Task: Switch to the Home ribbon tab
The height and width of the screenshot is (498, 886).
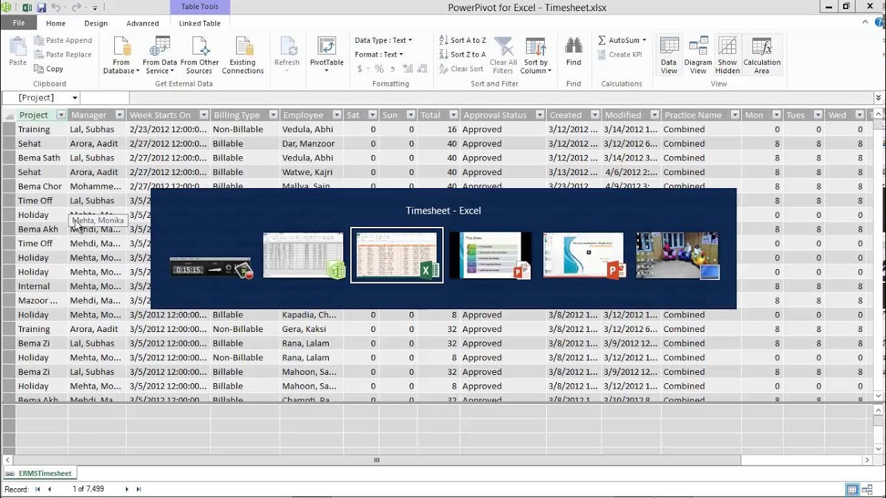Action: click(x=55, y=24)
